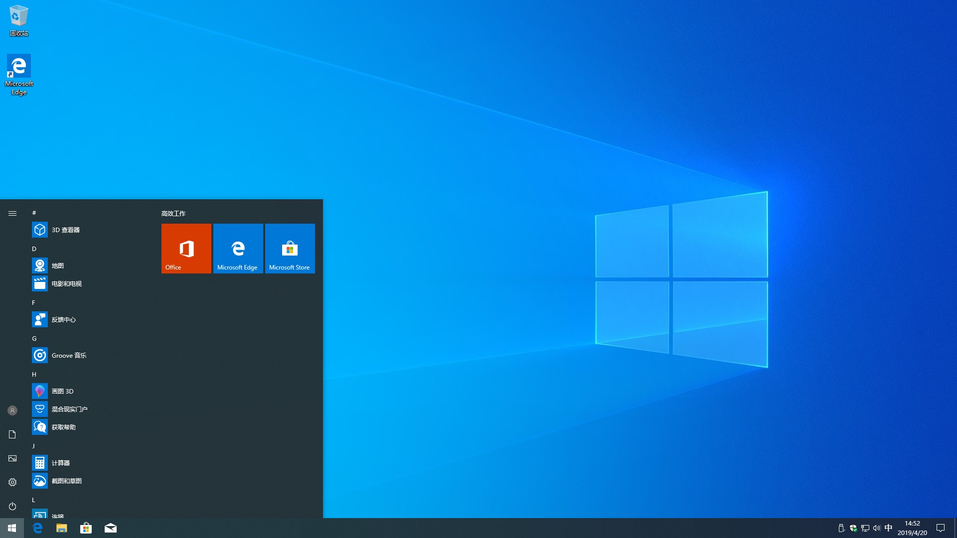957x538 pixels.
Task: Open Settings via the gear icon
Action: pyautogui.click(x=12, y=482)
